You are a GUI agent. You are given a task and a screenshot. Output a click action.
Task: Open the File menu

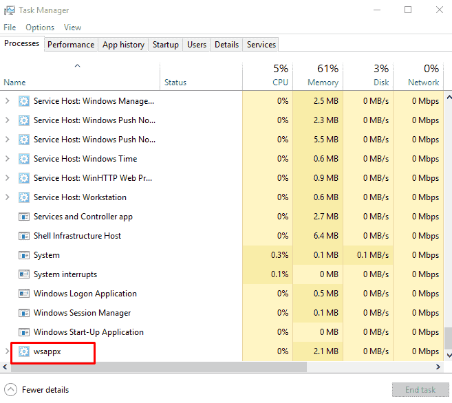tap(10, 28)
